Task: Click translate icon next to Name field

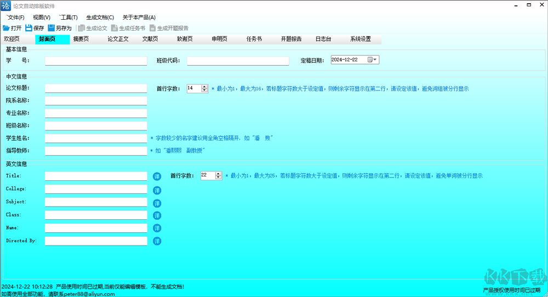Action: 157,228
